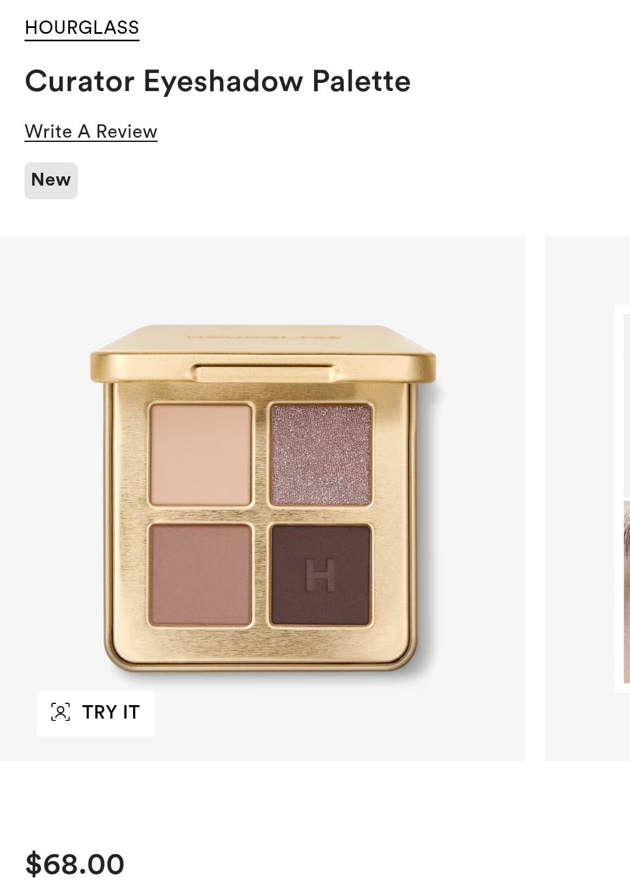
Task: Pick the light beige matte eyeshadow shade
Action: (201, 455)
